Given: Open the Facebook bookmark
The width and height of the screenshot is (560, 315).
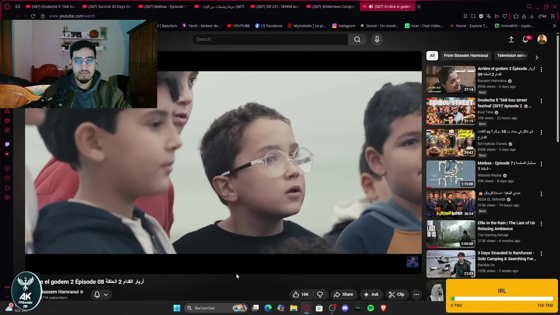Looking at the screenshot, I should tap(269, 26).
